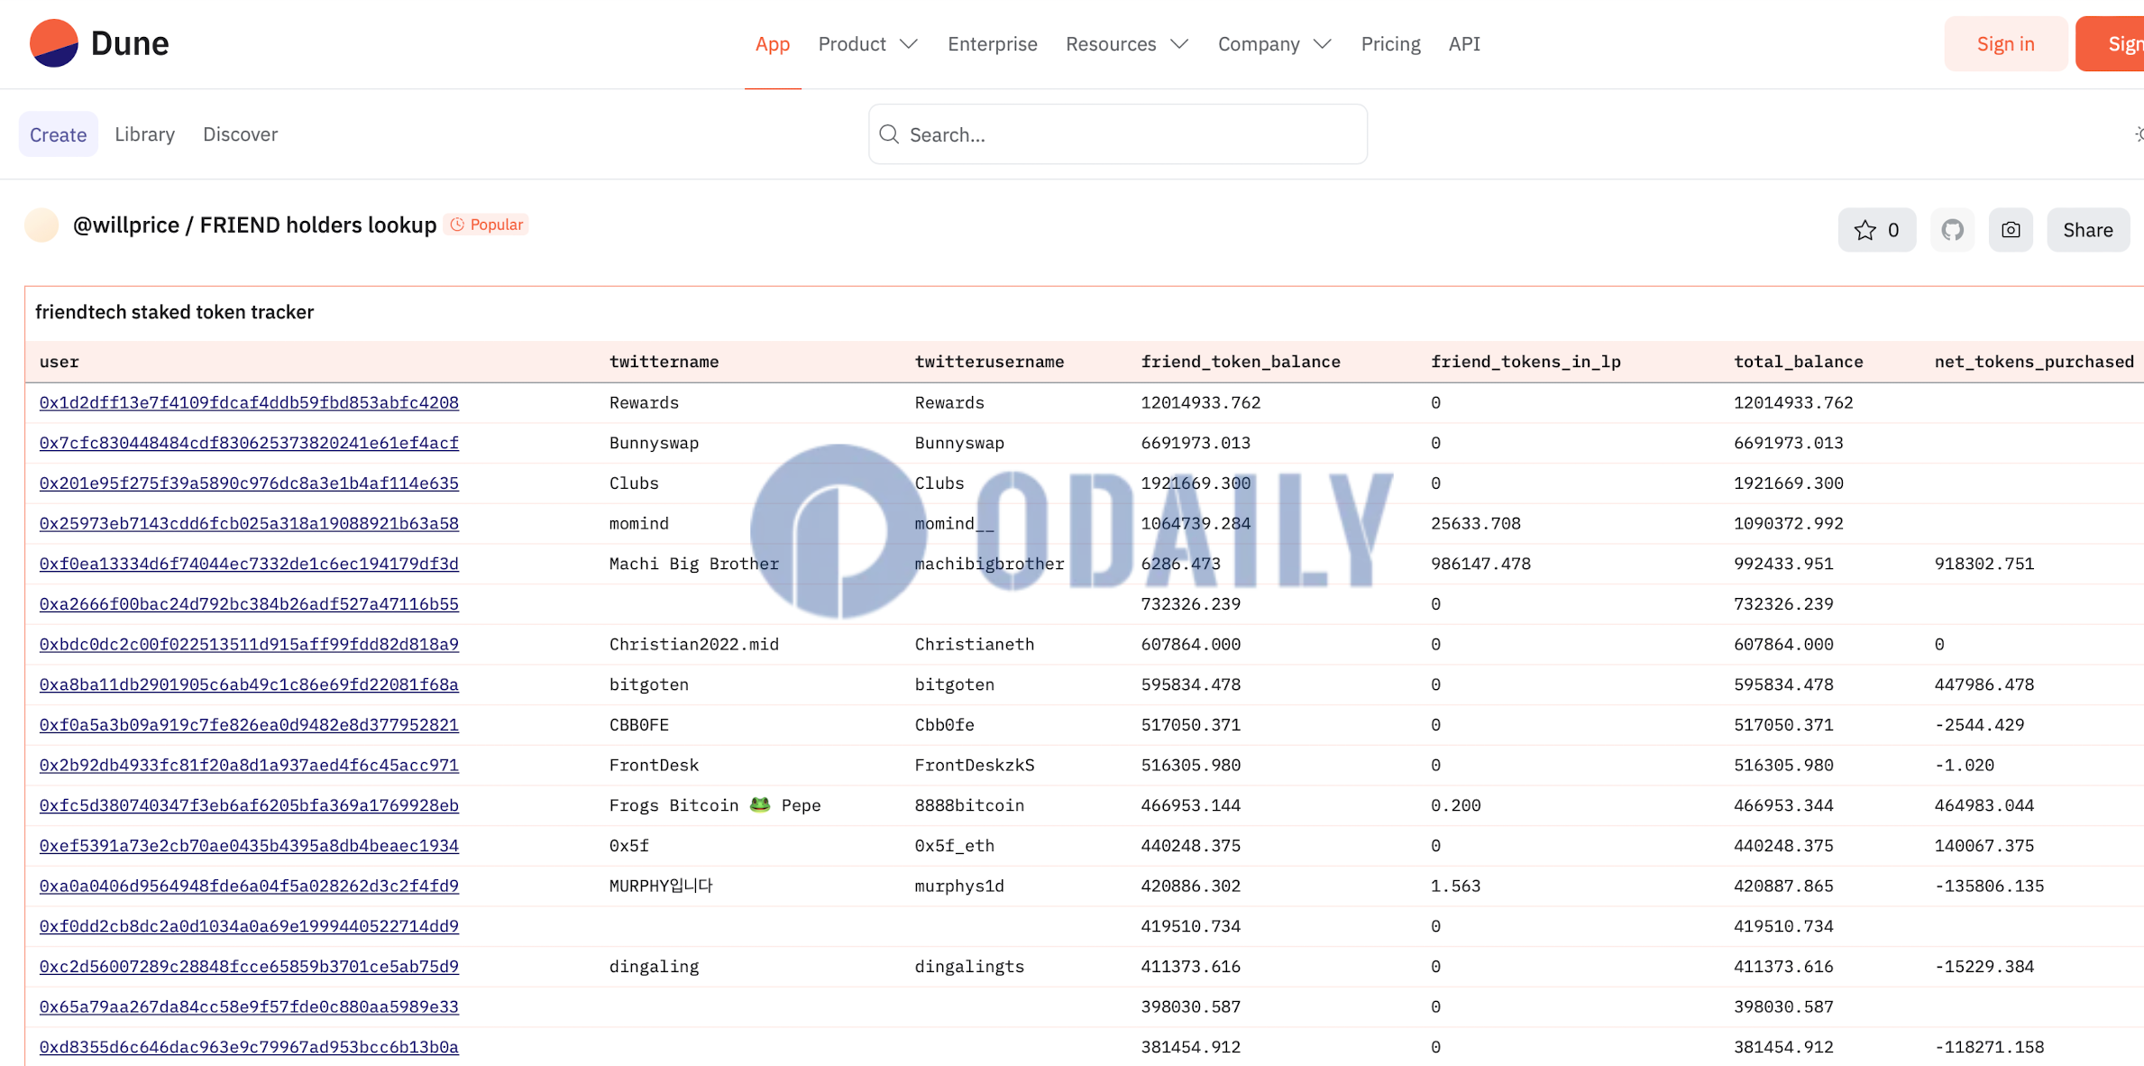Select the 986147.478 LP tokens cell

click(1480, 564)
